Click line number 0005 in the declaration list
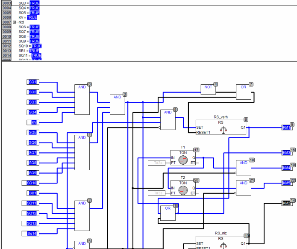 tap(7, 13)
